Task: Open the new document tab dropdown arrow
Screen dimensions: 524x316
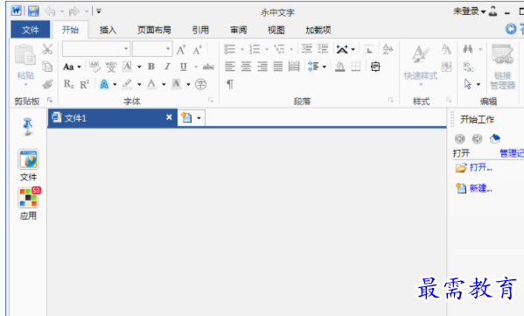Action: click(199, 118)
